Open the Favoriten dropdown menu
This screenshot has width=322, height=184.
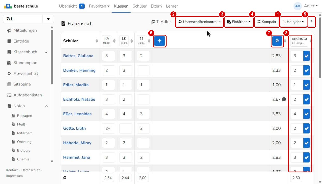[99, 6]
